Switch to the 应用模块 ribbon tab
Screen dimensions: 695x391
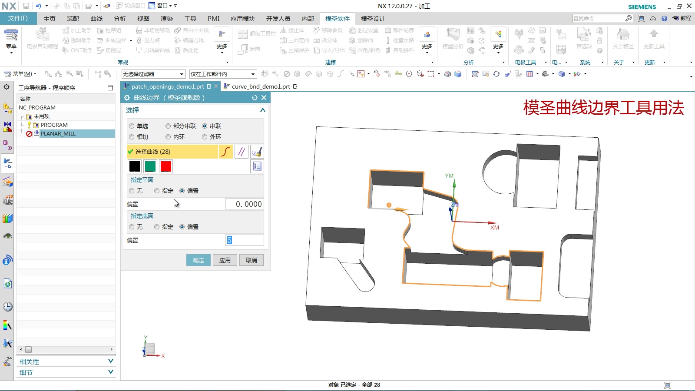[243, 19]
